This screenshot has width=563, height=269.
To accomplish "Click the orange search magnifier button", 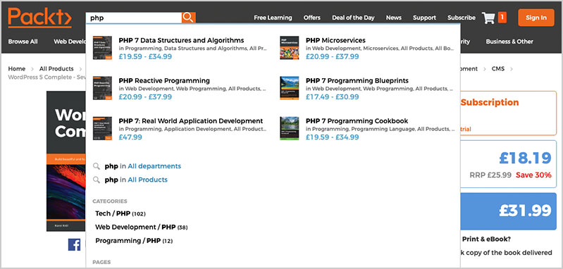I will click(189, 18).
